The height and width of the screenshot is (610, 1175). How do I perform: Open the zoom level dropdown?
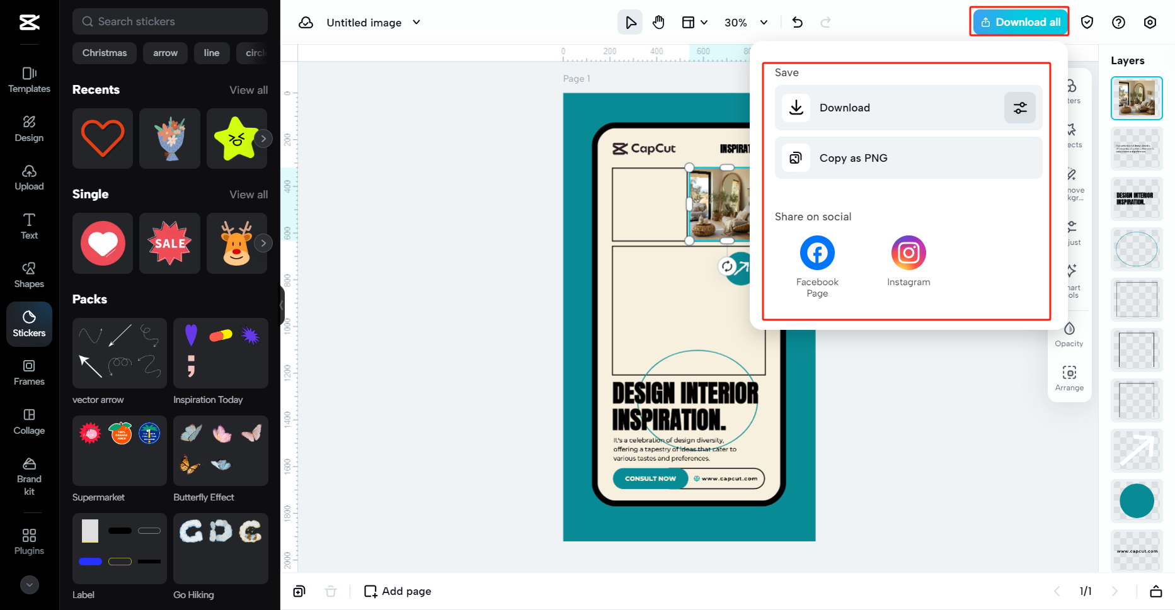point(745,22)
